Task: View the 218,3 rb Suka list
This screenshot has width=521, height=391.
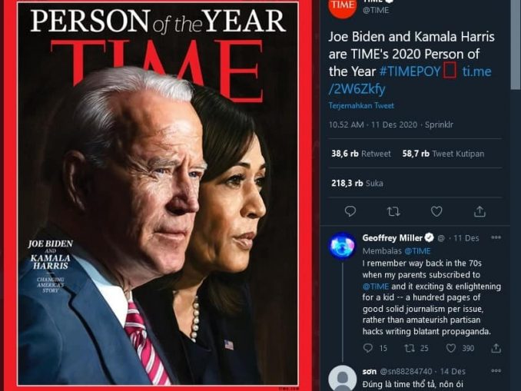Action: [357, 183]
